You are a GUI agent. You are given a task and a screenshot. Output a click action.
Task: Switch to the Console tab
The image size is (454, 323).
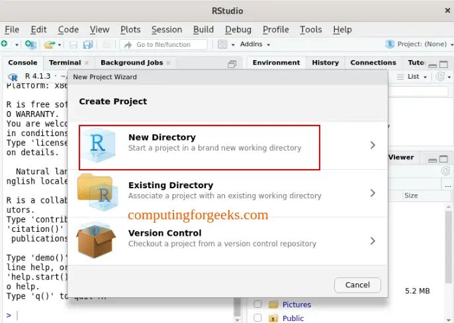point(23,63)
